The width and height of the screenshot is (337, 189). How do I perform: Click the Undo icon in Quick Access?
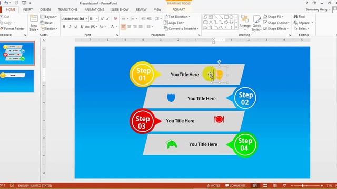6,3
